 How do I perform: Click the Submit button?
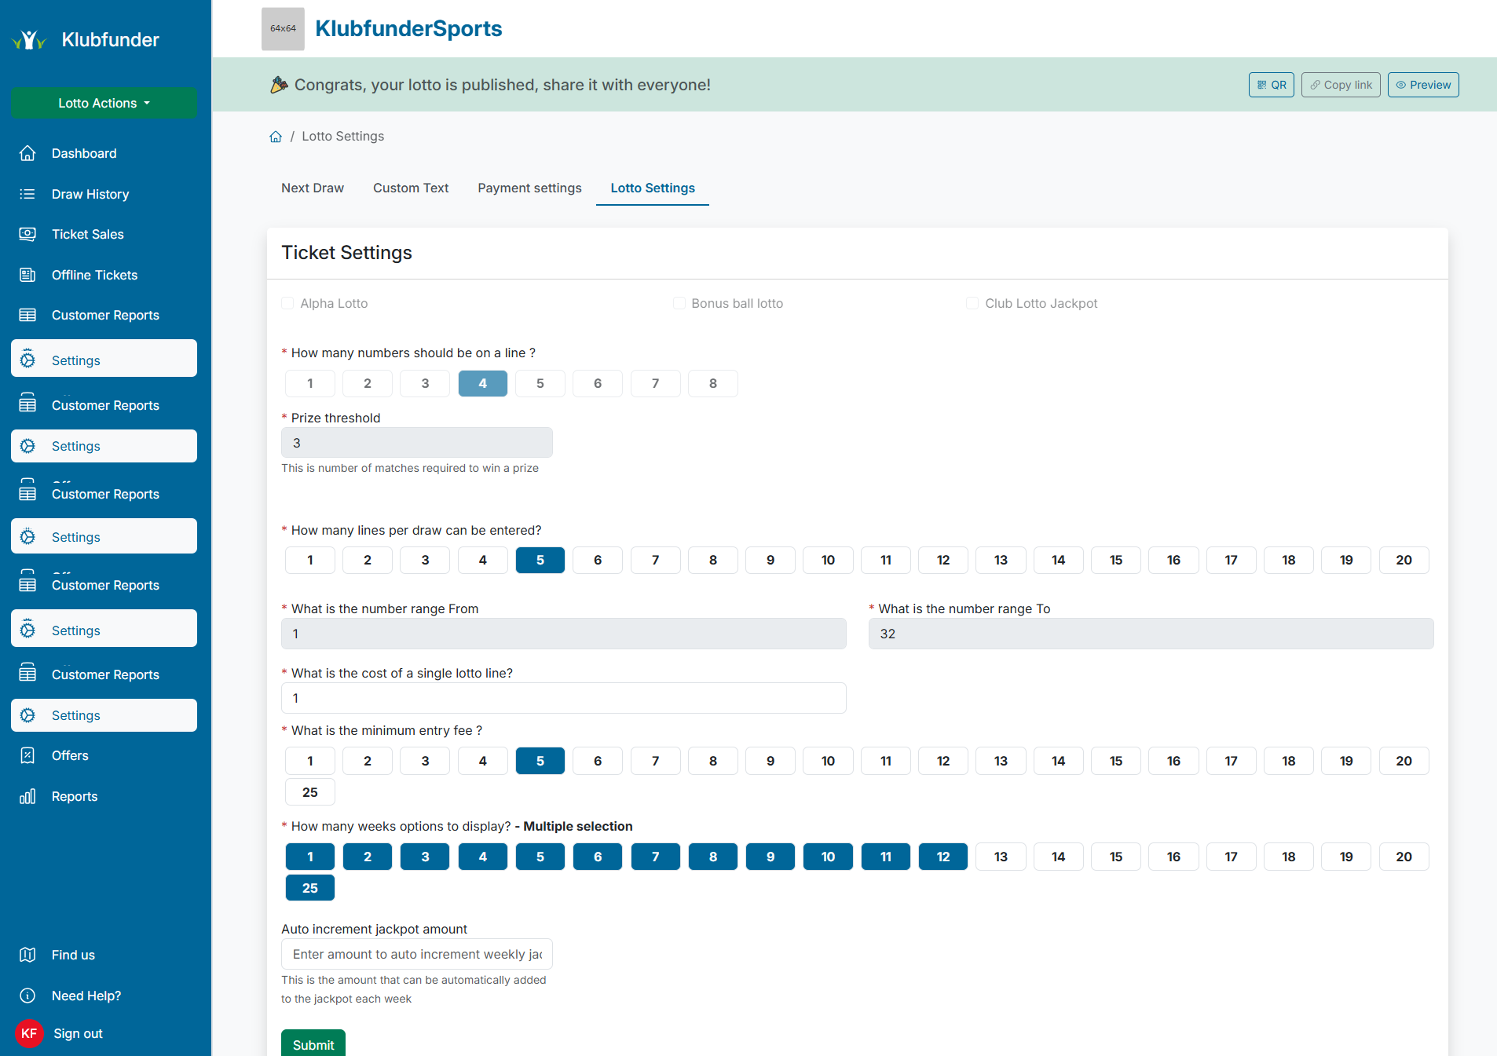[x=313, y=1044]
